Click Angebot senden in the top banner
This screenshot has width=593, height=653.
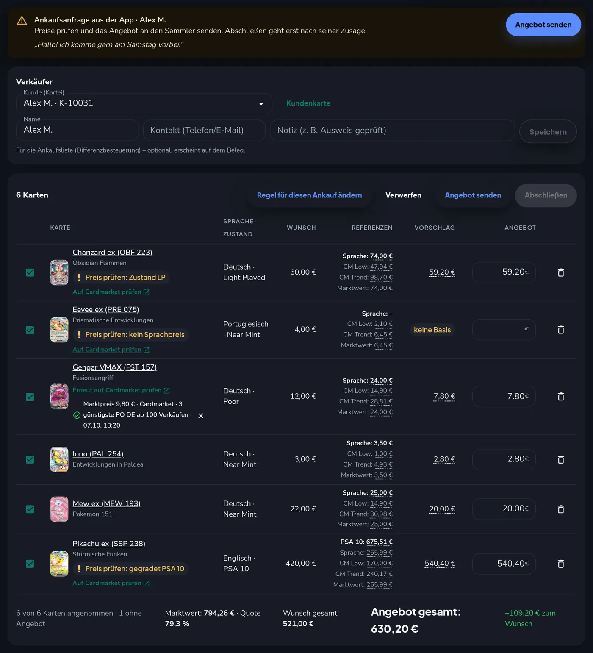pyautogui.click(x=543, y=25)
